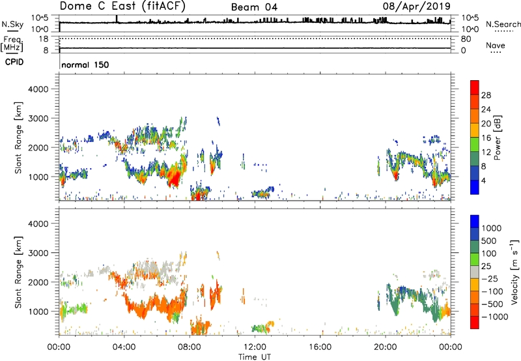Viewport: 521px width, 361px height.
Task: Click the blue bottom segment of power colorbar
Action: [x=475, y=187]
